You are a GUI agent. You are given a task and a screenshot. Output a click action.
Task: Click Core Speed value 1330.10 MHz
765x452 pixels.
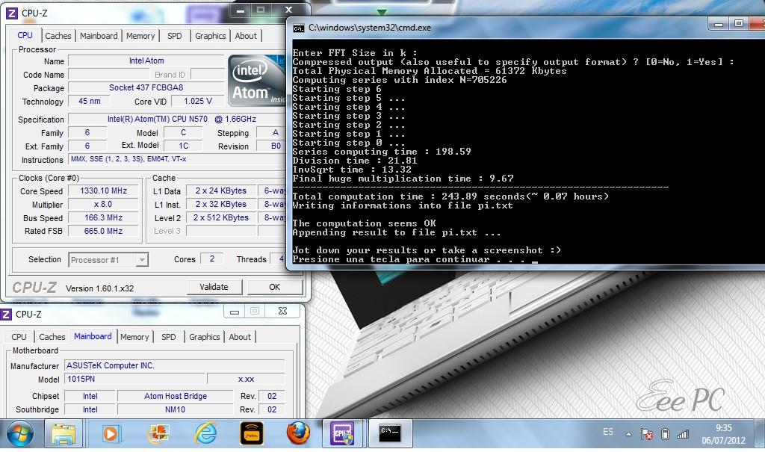(x=103, y=191)
